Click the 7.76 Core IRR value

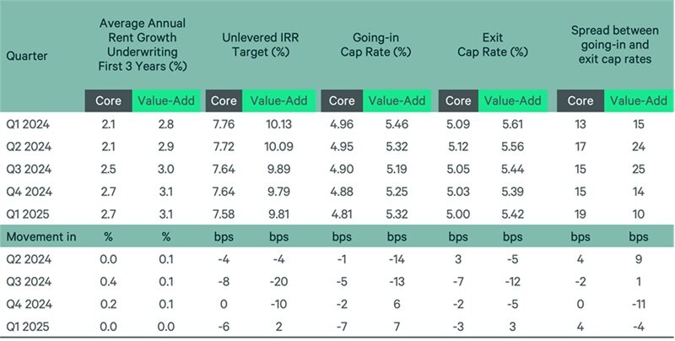click(x=223, y=124)
